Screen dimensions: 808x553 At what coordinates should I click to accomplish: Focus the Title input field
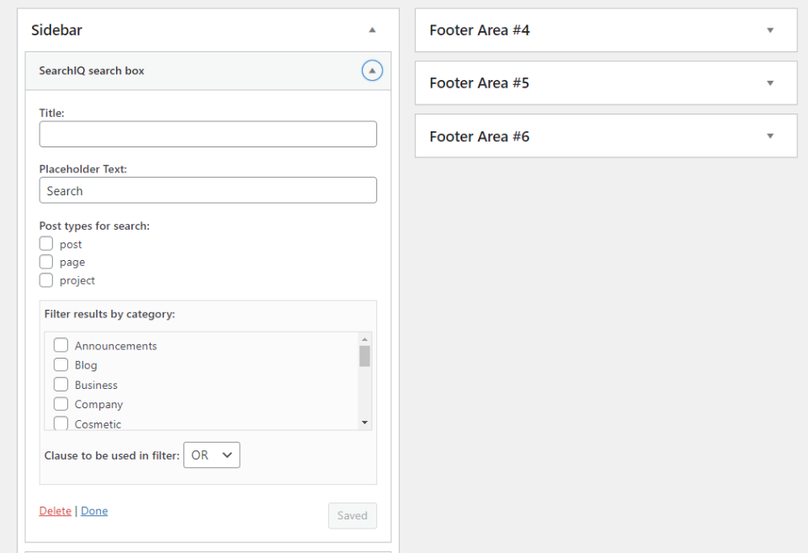coord(208,135)
